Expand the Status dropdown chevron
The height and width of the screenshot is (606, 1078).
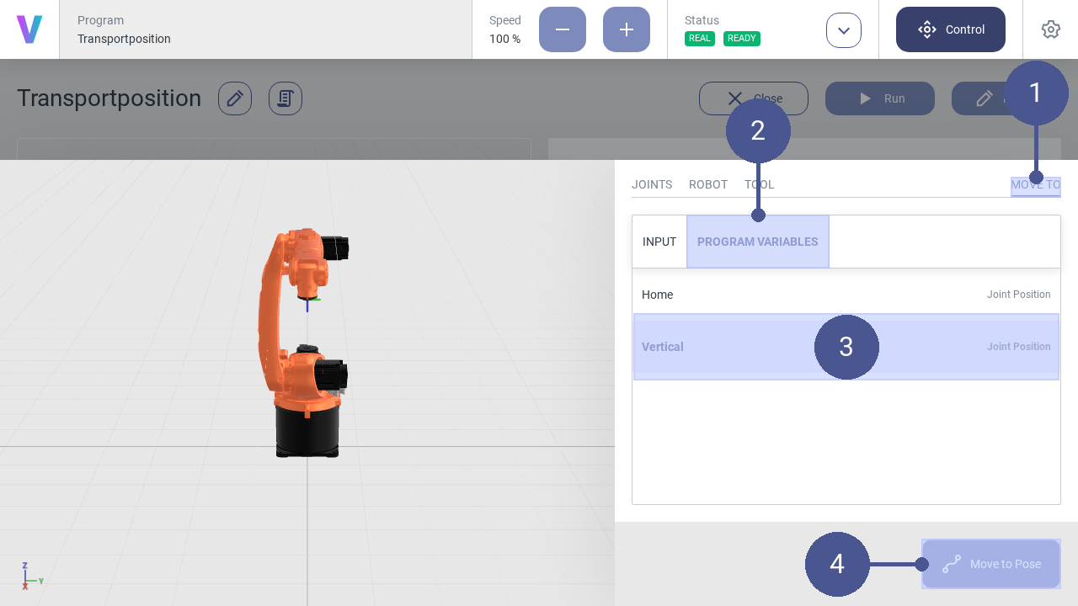[843, 30]
